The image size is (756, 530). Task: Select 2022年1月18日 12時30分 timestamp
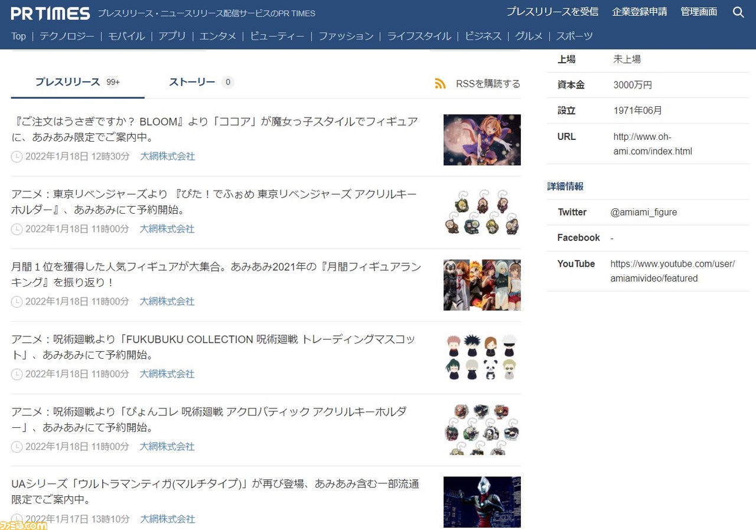tap(77, 156)
